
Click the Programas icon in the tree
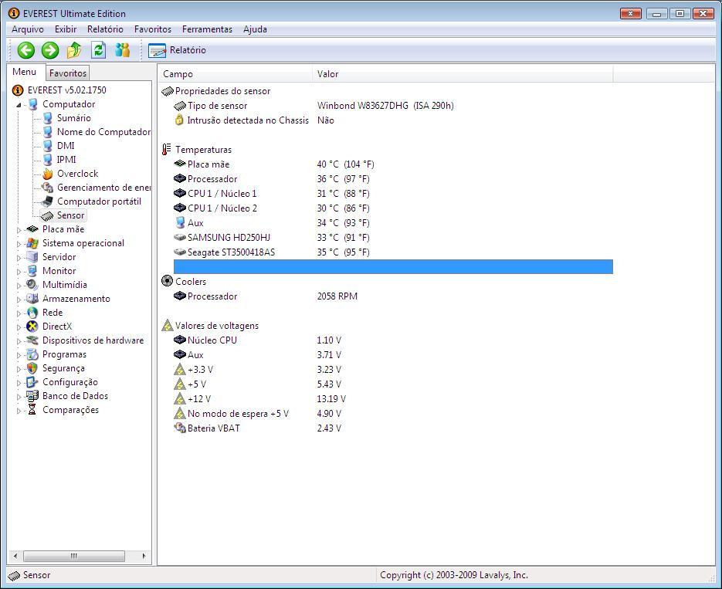tap(32, 354)
